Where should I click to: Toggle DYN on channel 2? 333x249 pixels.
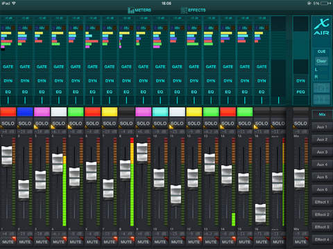[x=25, y=81]
